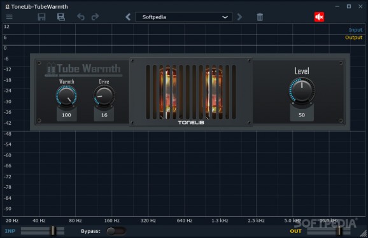Open the Softpedia preset dropdown
The height and width of the screenshot is (238, 368).
[x=184, y=17]
